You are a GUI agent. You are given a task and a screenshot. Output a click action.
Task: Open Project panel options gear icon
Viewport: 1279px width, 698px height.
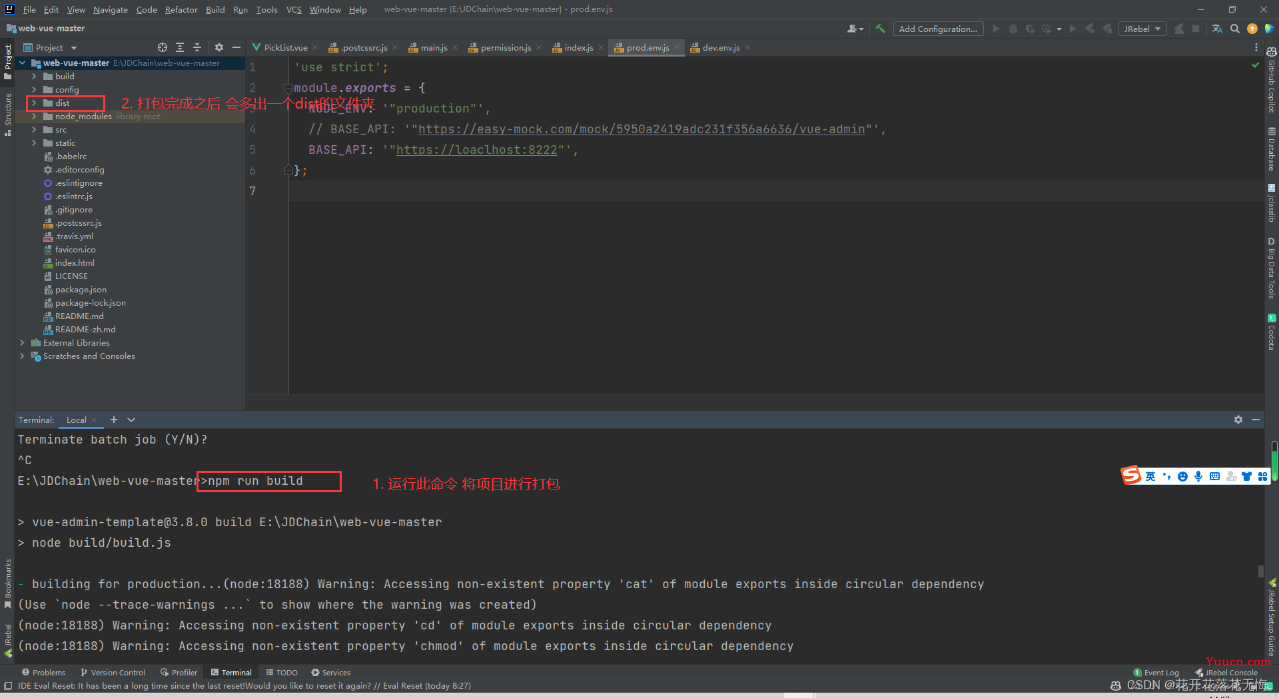click(x=219, y=47)
